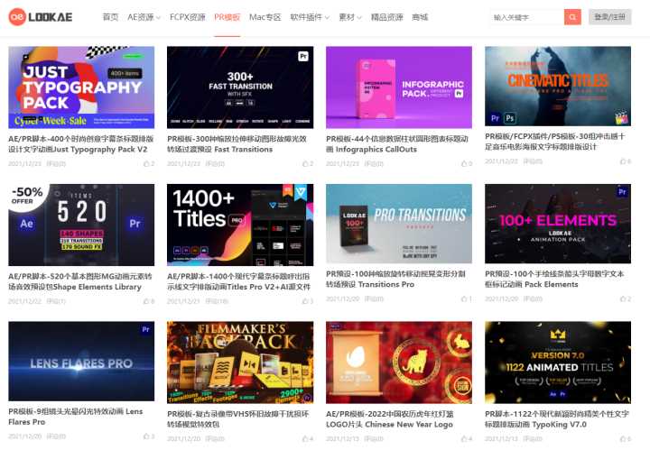Open the Fast Transitions title link

(237, 144)
